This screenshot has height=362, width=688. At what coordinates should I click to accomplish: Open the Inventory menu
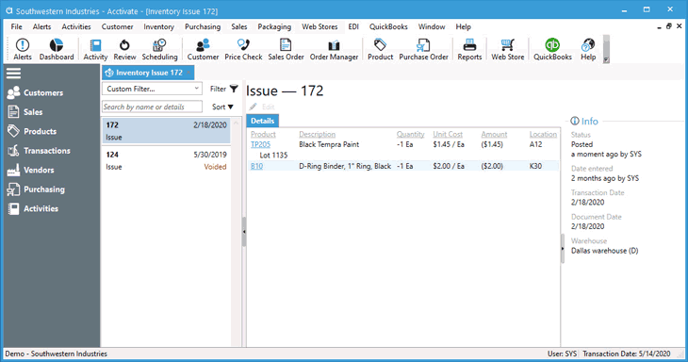(x=158, y=26)
